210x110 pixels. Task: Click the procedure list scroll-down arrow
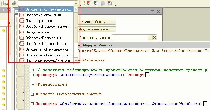(76, 61)
